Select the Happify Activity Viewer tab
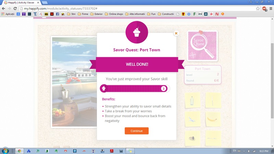 point(21,3)
